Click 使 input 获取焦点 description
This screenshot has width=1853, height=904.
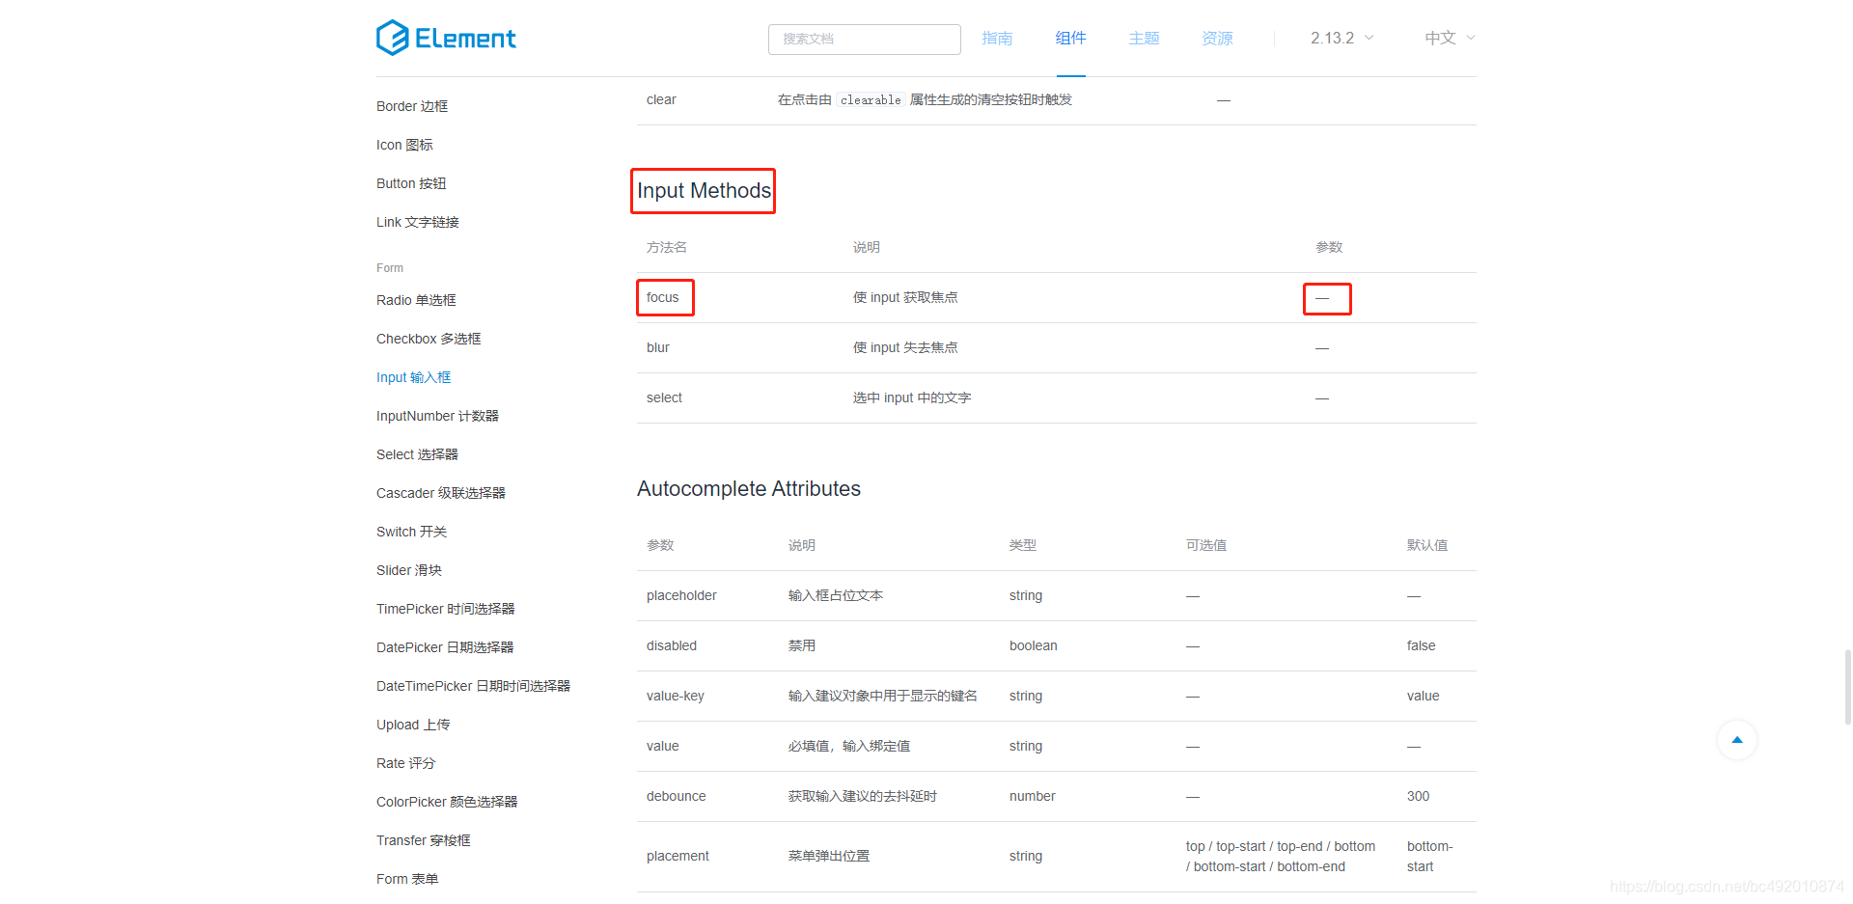coord(905,297)
